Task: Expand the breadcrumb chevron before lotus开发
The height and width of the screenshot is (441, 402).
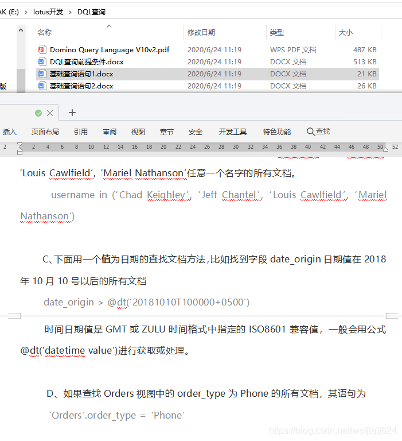Action: [26, 12]
